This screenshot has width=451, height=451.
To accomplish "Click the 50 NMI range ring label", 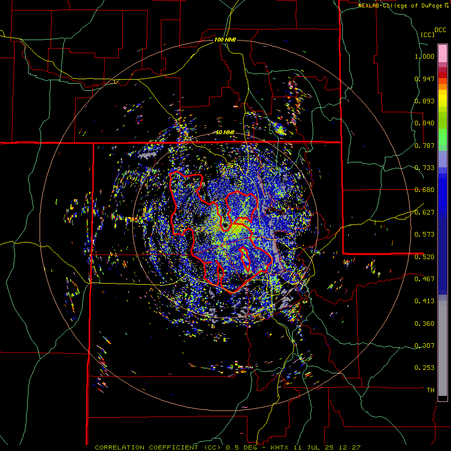I will (x=225, y=133).
